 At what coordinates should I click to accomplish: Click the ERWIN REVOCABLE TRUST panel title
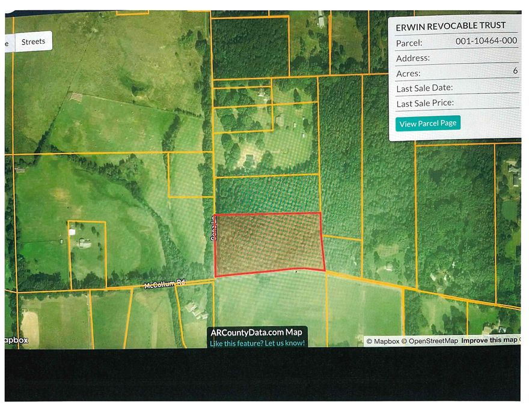pyautogui.click(x=451, y=25)
